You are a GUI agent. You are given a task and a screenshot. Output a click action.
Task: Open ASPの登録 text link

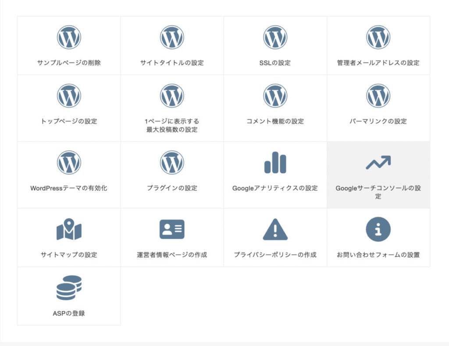click(69, 313)
